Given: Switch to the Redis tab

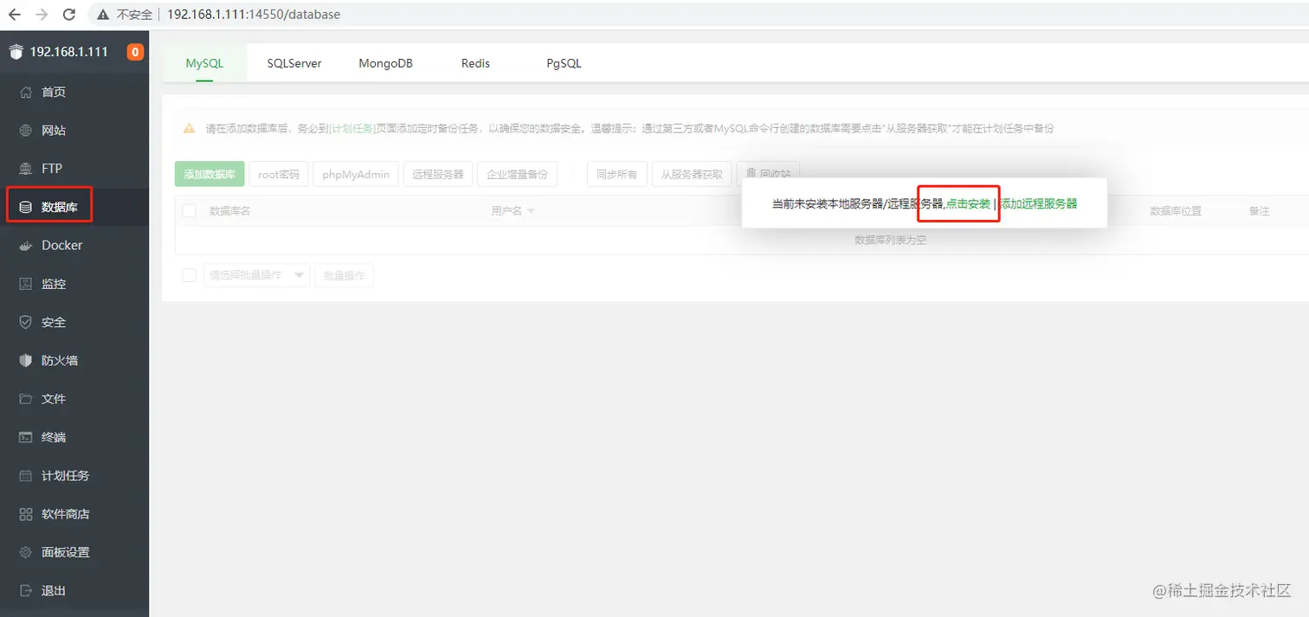Looking at the screenshot, I should tap(475, 63).
